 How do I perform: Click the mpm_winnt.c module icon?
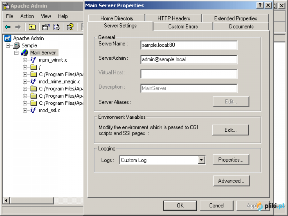pyautogui.click(x=33, y=60)
